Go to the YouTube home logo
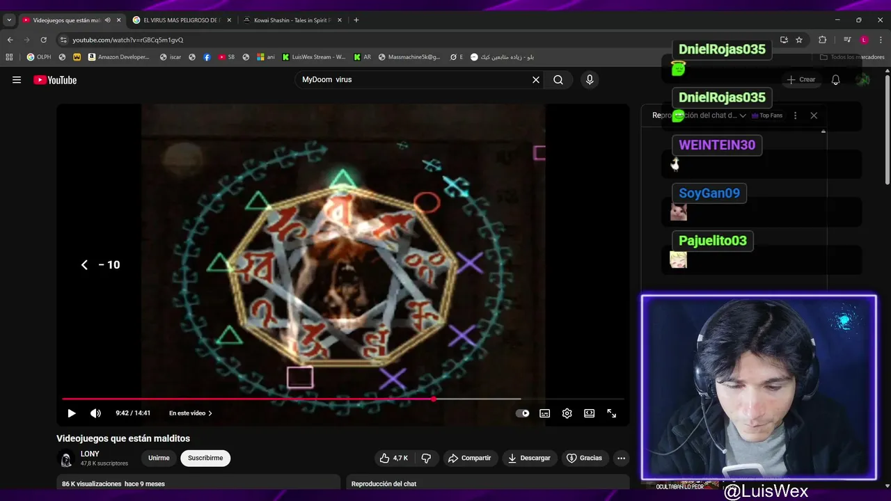 point(55,80)
